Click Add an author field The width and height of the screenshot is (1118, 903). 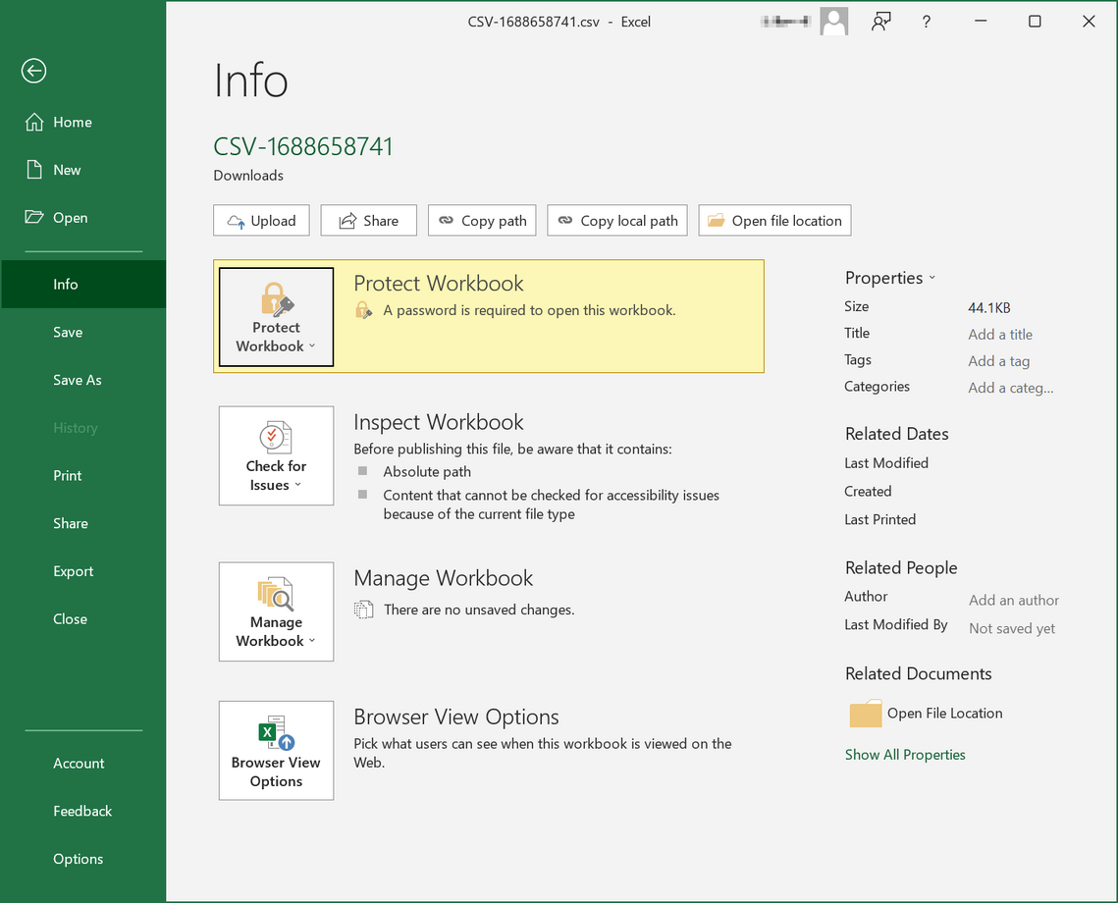pyautogui.click(x=1013, y=600)
